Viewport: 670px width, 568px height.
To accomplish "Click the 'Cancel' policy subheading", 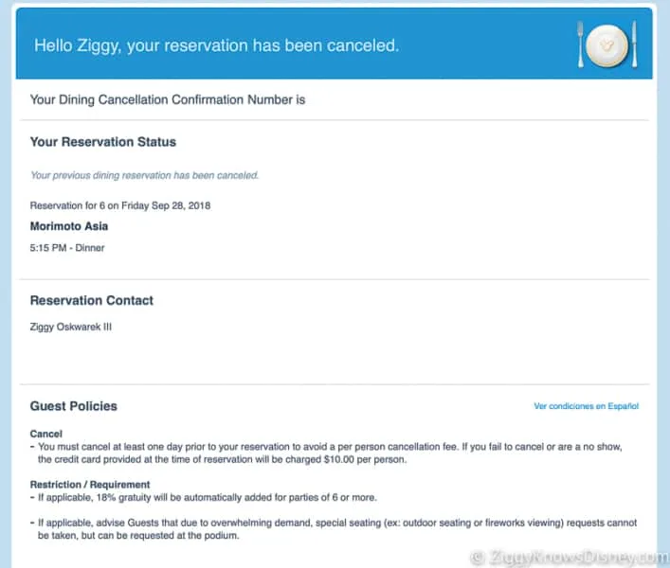I will point(46,434).
